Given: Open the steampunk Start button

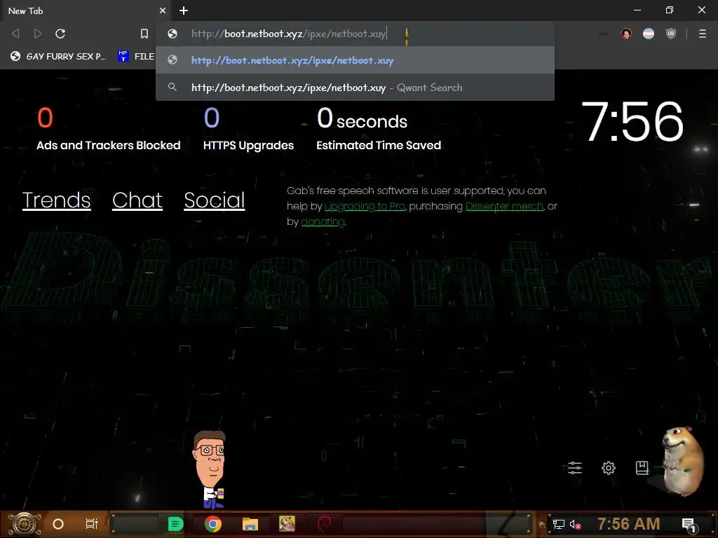Looking at the screenshot, I should 24,524.
